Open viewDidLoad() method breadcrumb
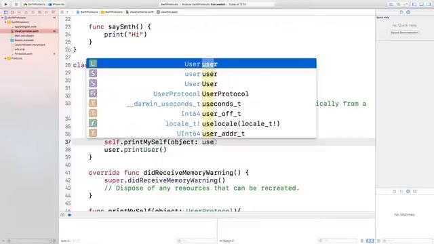Viewport: 434px width, 244px height. 167,12
